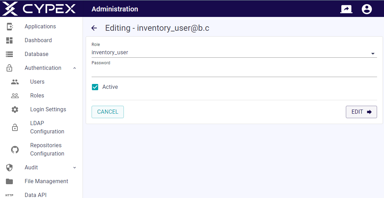The width and height of the screenshot is (384, 198).
Task: Collapse the Authentication menu chevron
Action: point(75,68)
